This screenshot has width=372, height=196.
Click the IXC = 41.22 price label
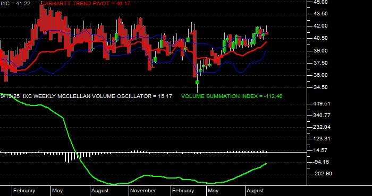(x=15, y=4)
